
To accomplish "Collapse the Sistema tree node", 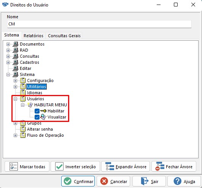I will [x=8, y=74].
